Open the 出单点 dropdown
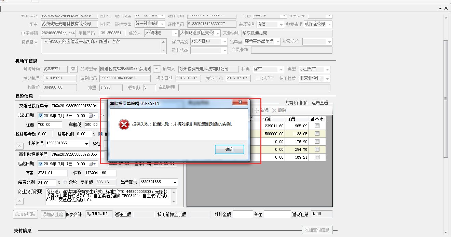Image resolution: width=451 pixels, height=237 pixels. point(278,42)
